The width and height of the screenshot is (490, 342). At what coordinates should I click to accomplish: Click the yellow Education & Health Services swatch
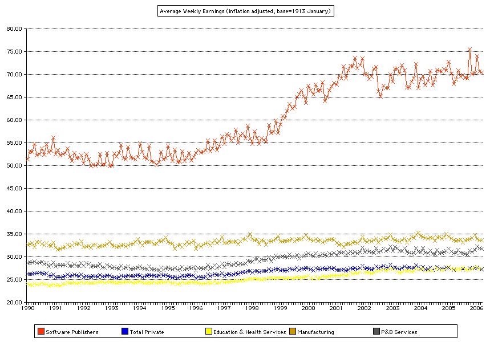(209, 331)
